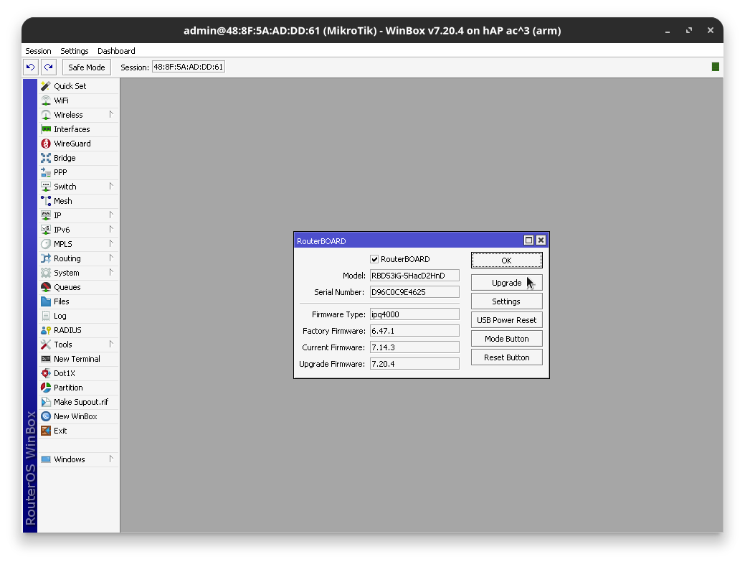
Task: Open the Bridge icon in sidebar
Action: 46,158
